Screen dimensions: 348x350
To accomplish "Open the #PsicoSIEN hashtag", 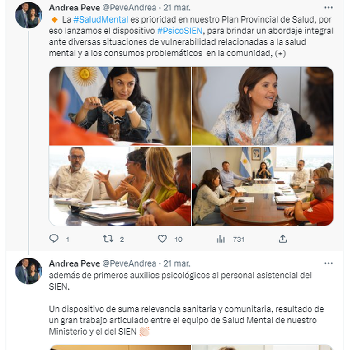I will 179,31.
